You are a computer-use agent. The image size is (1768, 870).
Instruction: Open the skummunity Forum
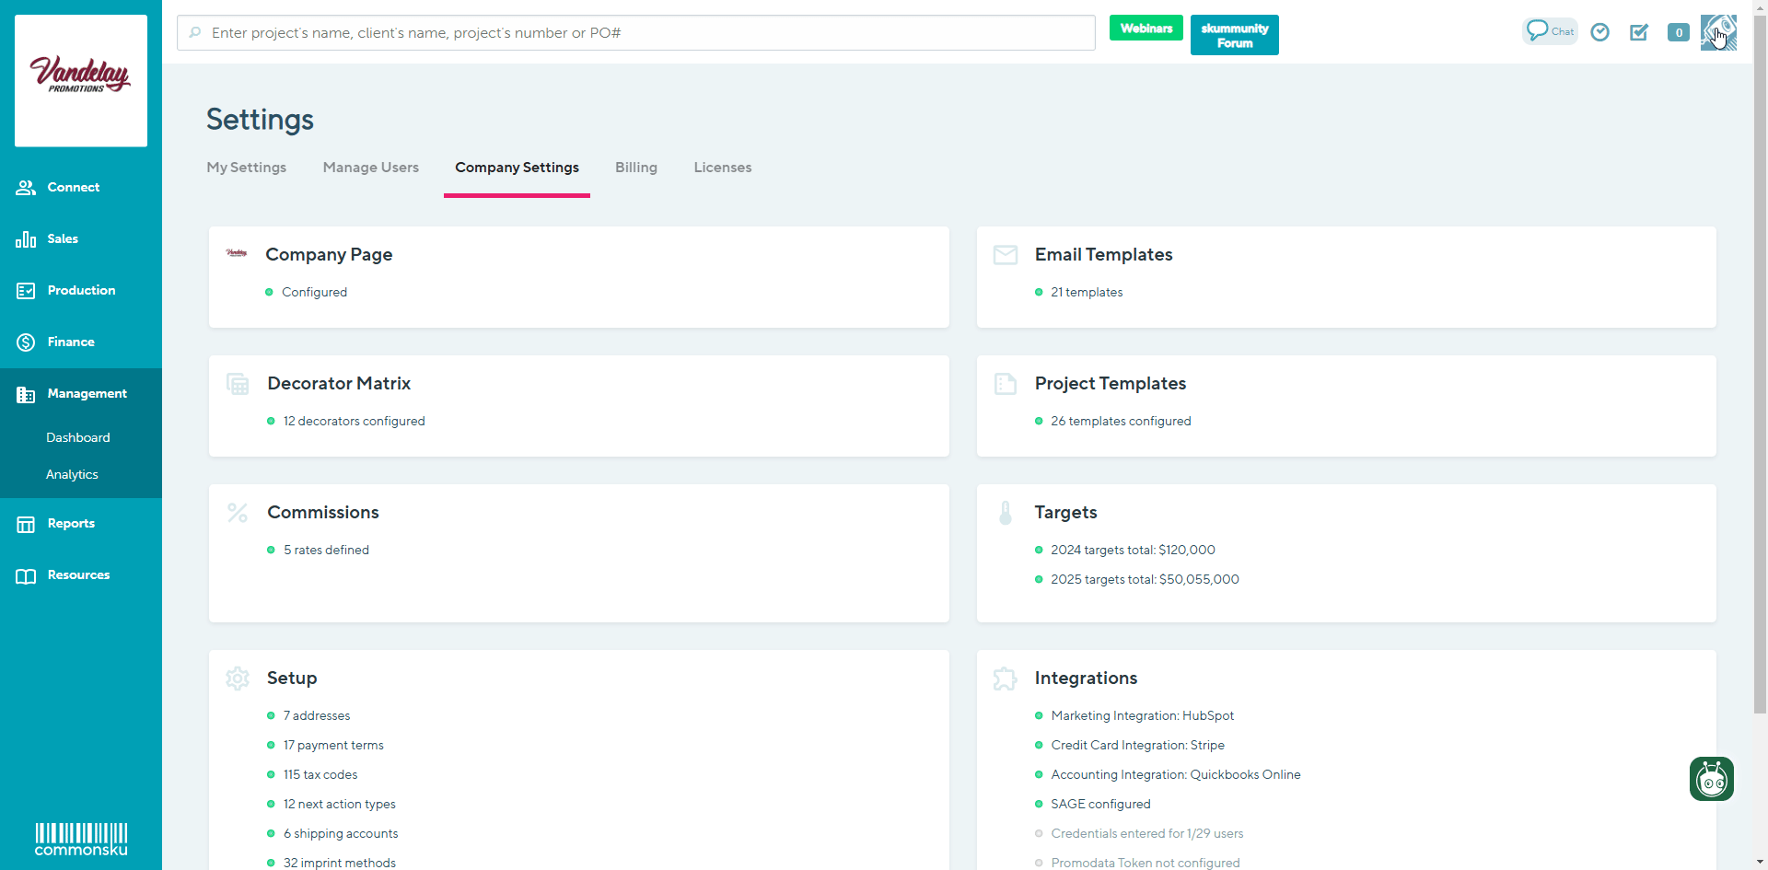click(1234, 34)
